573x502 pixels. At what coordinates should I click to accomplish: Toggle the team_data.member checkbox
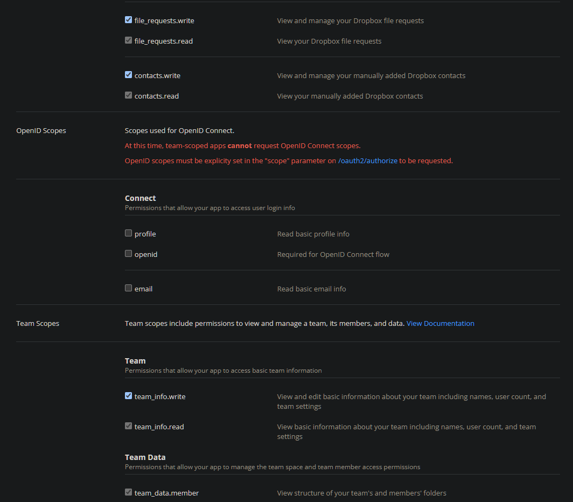(x=128, y=492)
